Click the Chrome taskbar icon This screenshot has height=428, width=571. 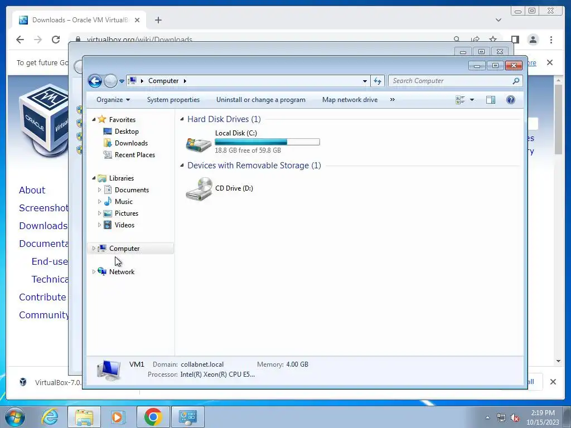(x=153, y=417)
